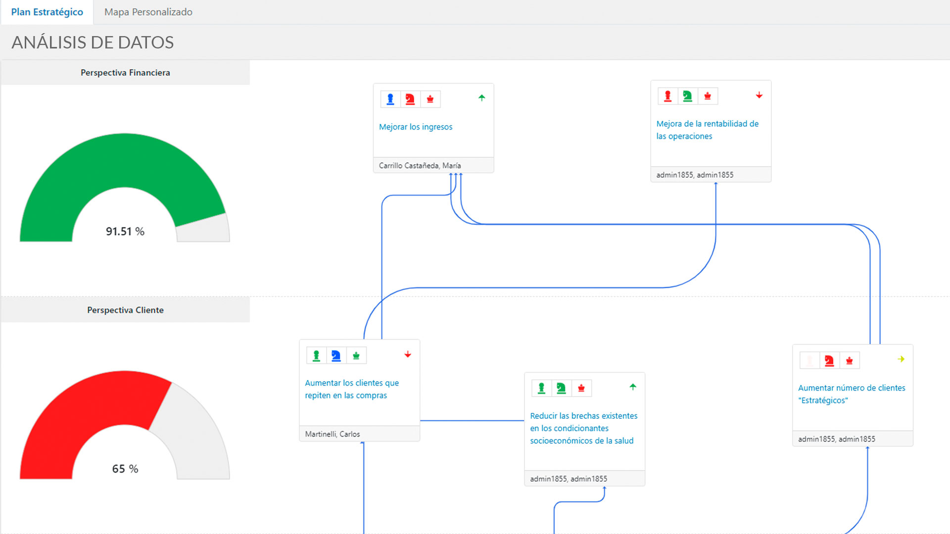Viewport: 950px width, 534px height.
Task: Click red knight icon in Aumentar número de clientes card
Action: [829, 361]
